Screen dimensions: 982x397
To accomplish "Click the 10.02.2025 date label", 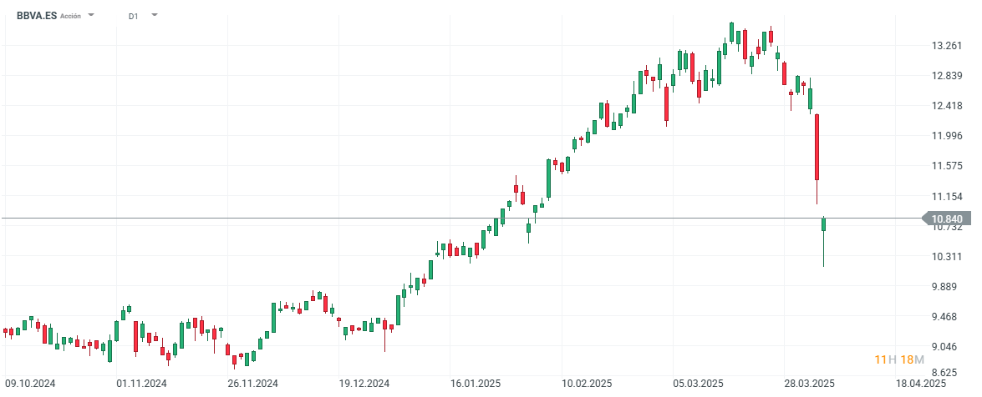I will coord(587,383).
